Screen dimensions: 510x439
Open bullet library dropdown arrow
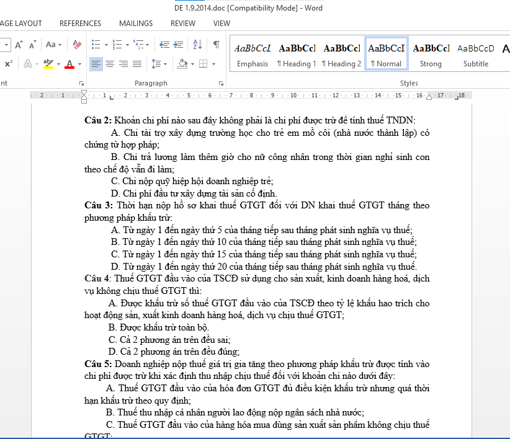106,45
